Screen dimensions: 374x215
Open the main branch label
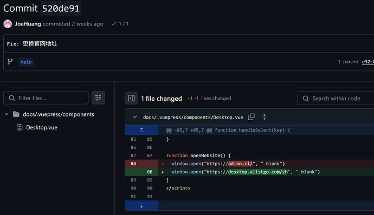pos(26,62)
